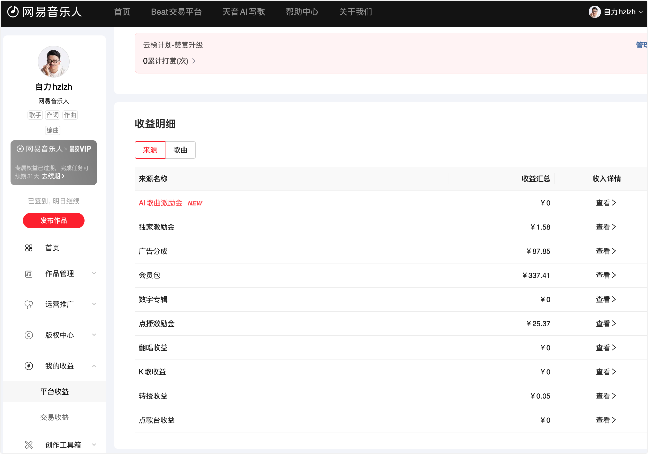View details for 点播激励金
This screenshot has width=648, height=454.
point(606,324)
